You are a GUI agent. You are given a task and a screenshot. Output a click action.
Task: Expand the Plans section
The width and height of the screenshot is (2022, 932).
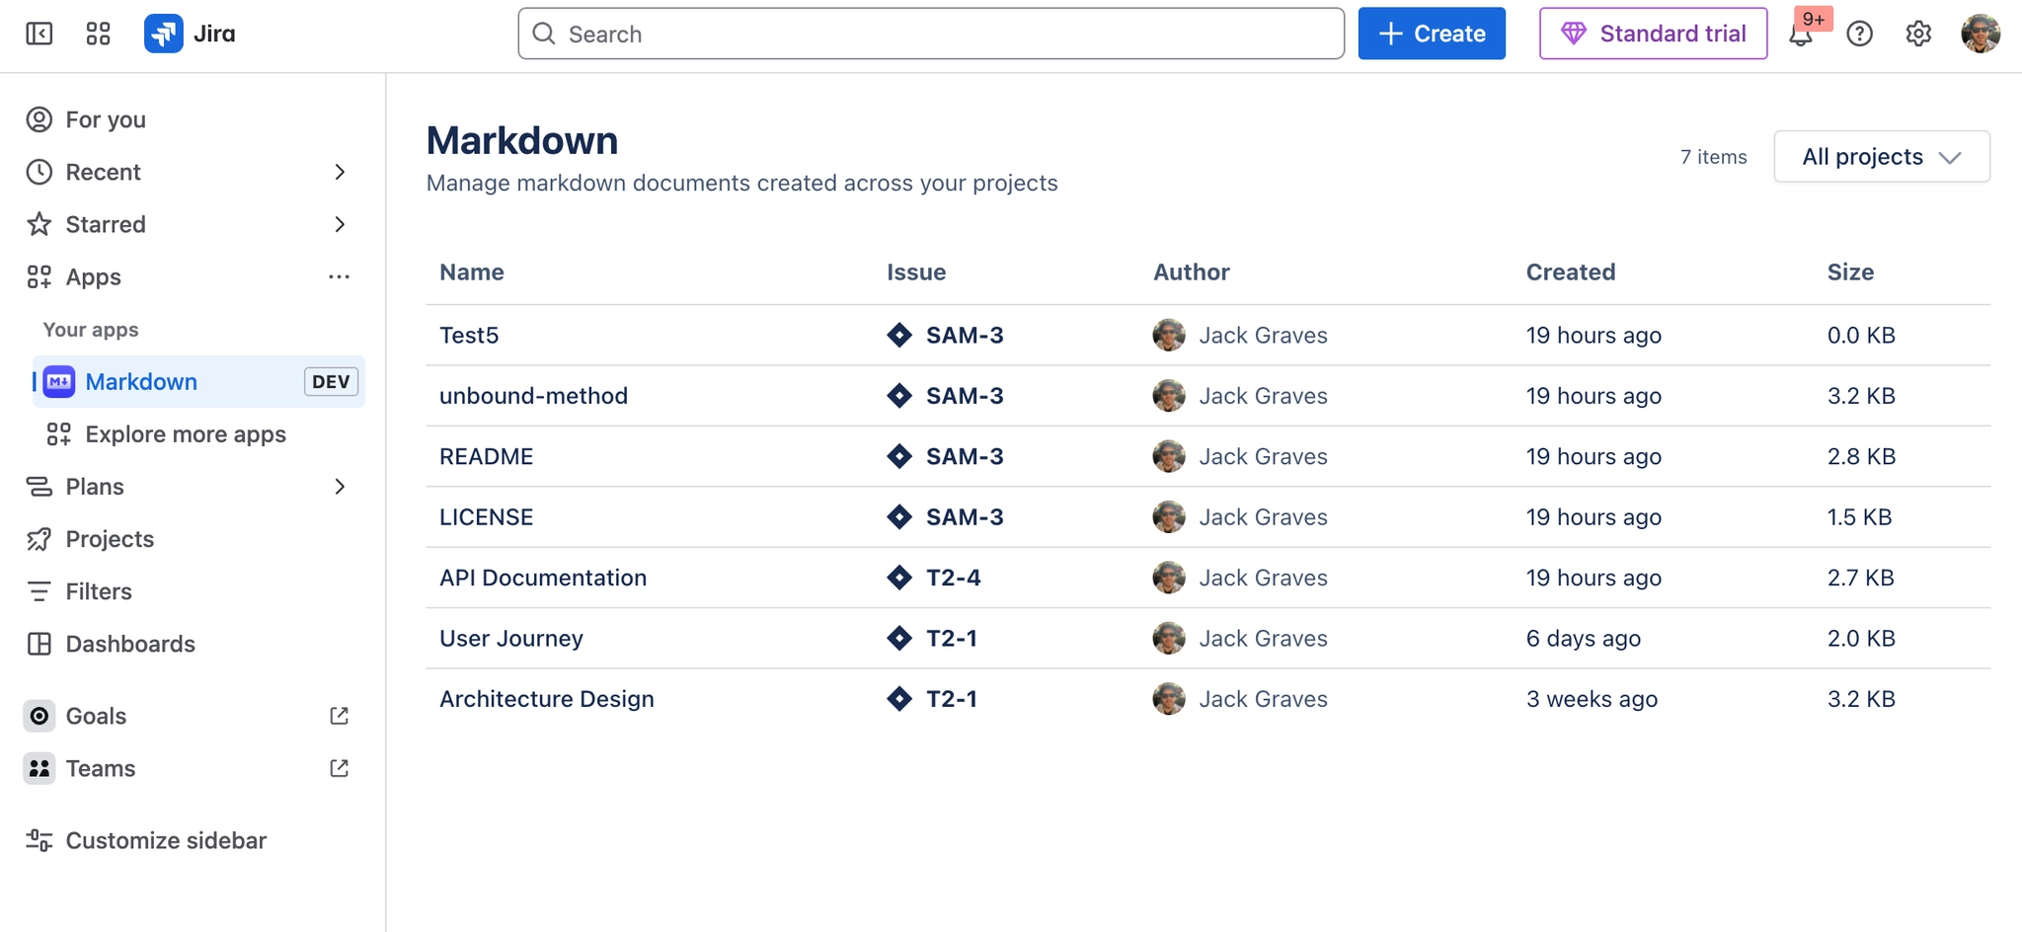(x=340, y=486)
